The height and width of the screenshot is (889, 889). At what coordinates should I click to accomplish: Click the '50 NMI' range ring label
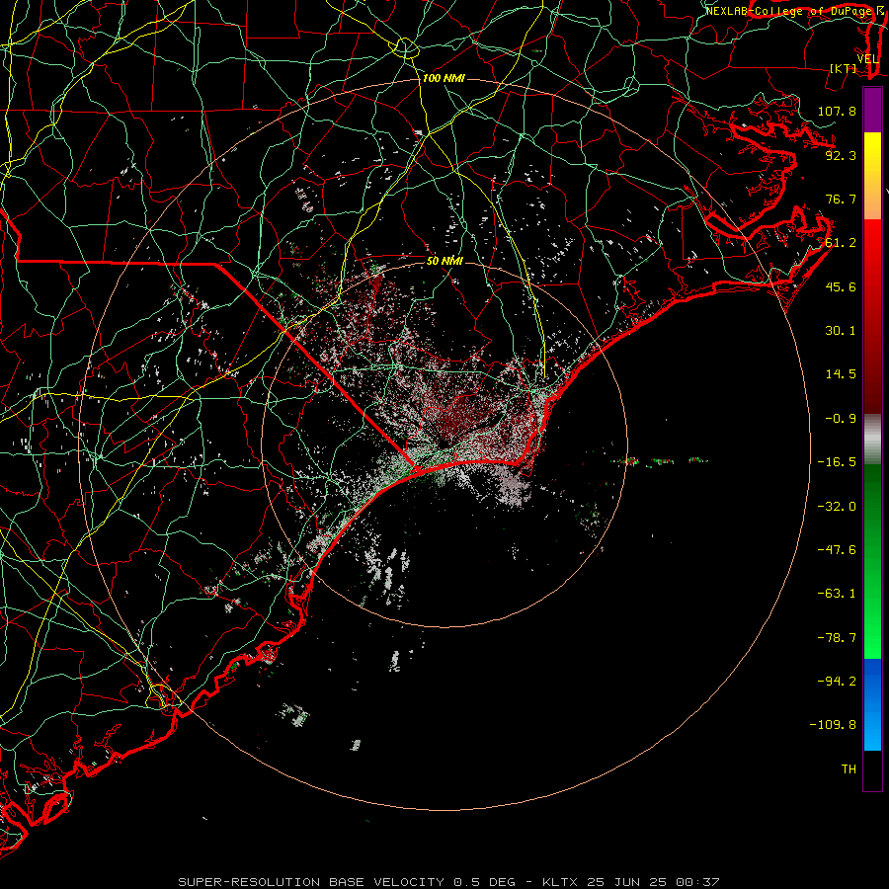point(444,261)
